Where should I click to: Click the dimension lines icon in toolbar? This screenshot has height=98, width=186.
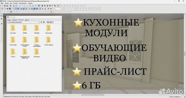[x=32, y=9]
